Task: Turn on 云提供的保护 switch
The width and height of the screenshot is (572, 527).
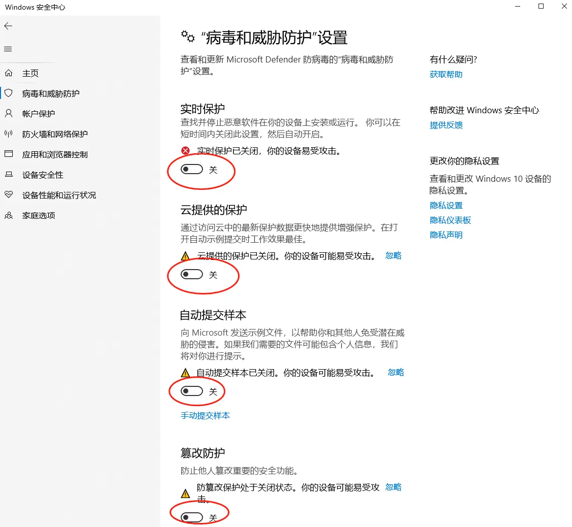Action: 193,274
